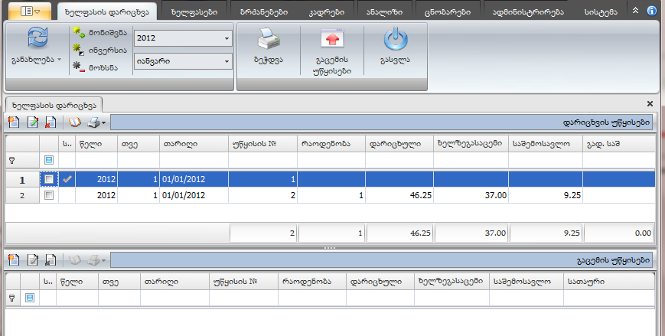
Task: Click edit record icon in lower toolbar
Action: click(32, 259)
